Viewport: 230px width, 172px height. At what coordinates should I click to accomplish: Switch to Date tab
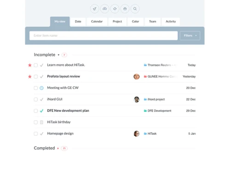tap(78, 22)
